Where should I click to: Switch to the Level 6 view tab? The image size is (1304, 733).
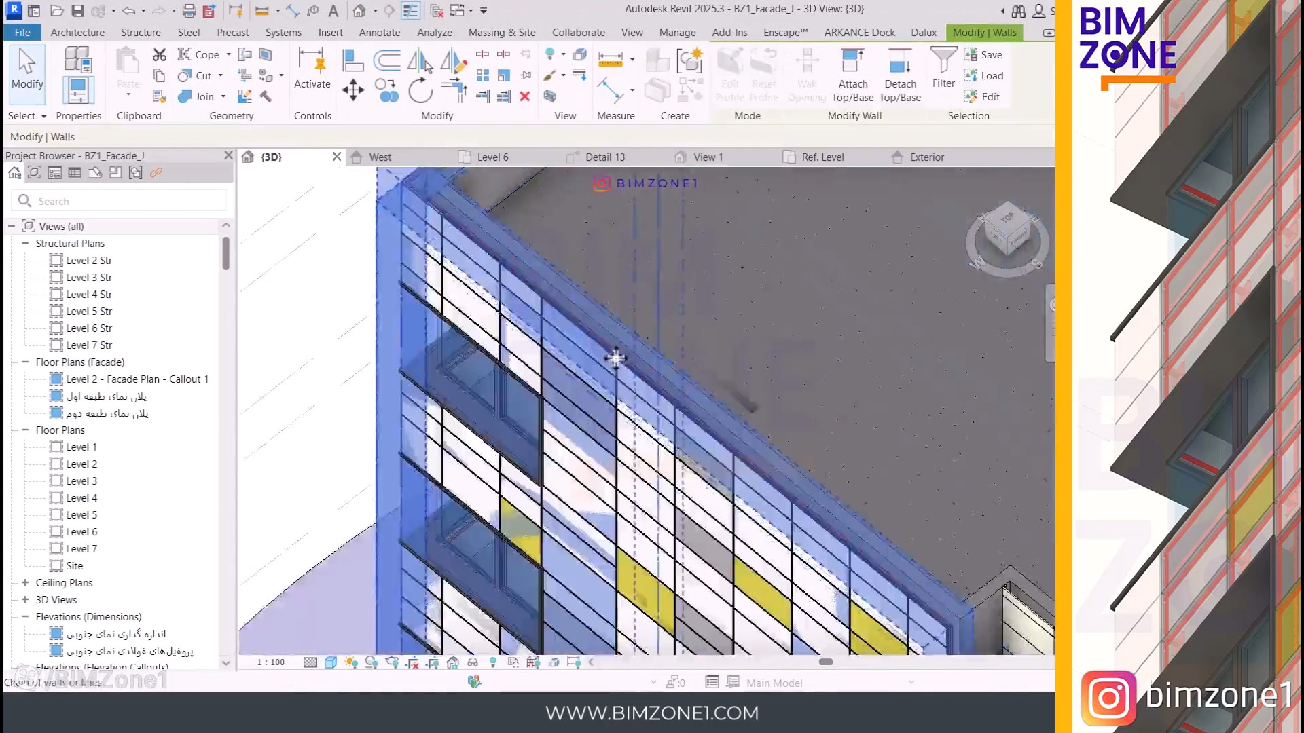pyautogui.click(x=492, y=157)
